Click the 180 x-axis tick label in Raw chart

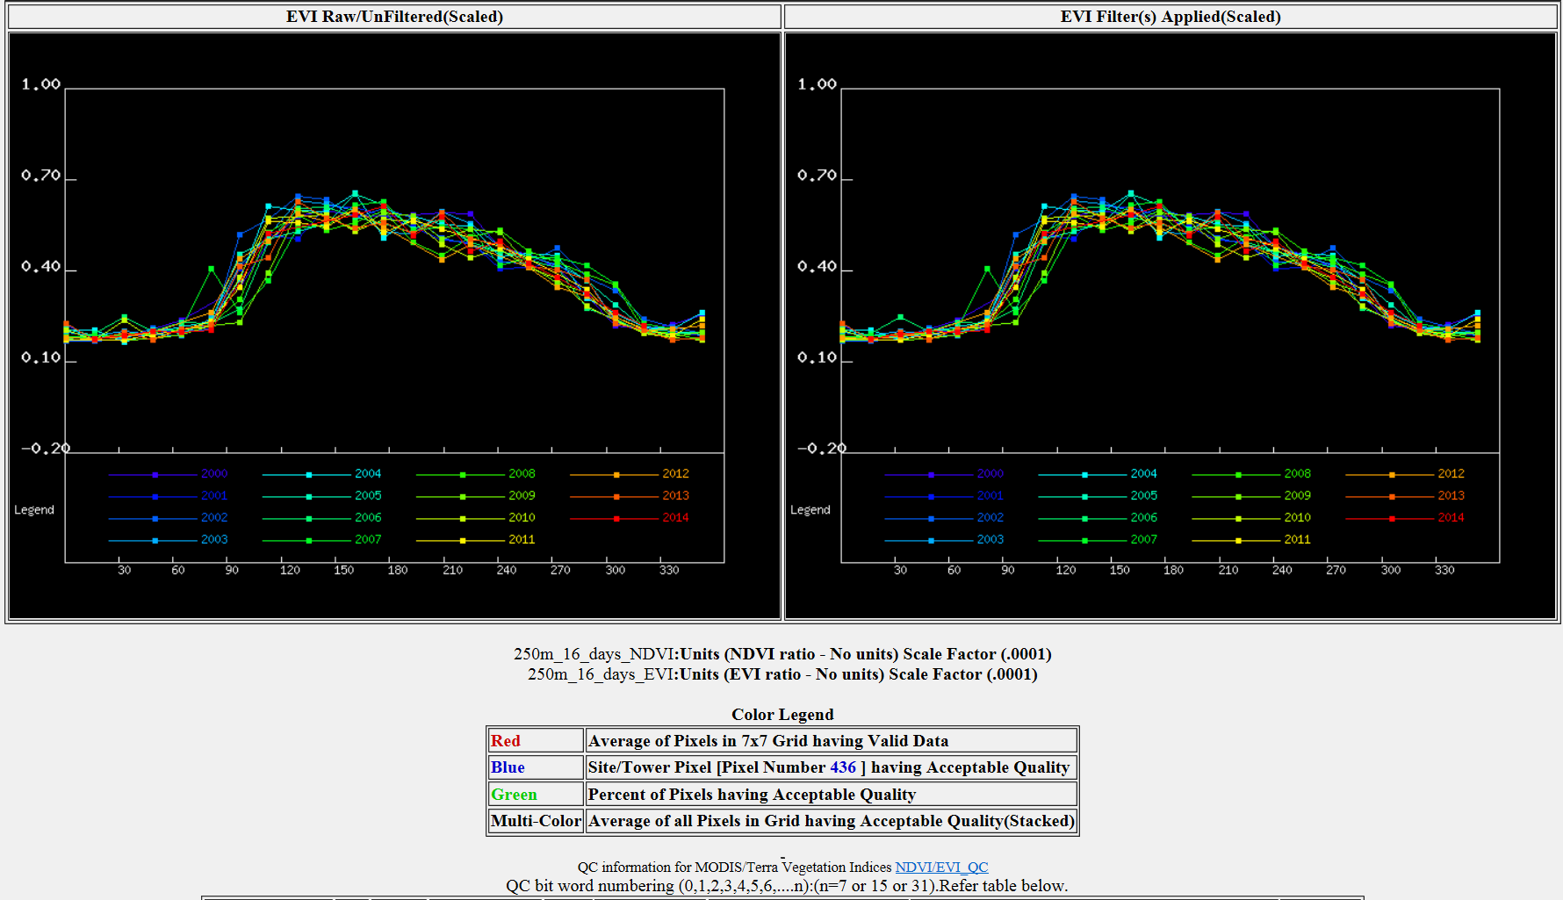coord(398,570)
